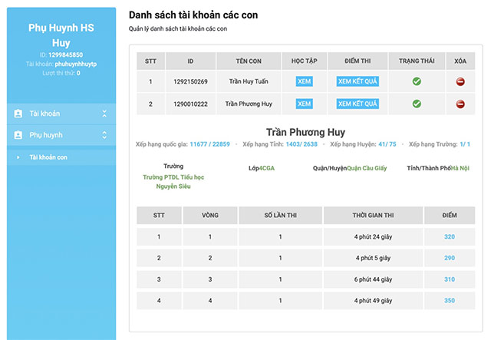Click XEM study button for Trần Phương Huy
The width and height of the screenshot is (491, 340).
tap(305, 104)
